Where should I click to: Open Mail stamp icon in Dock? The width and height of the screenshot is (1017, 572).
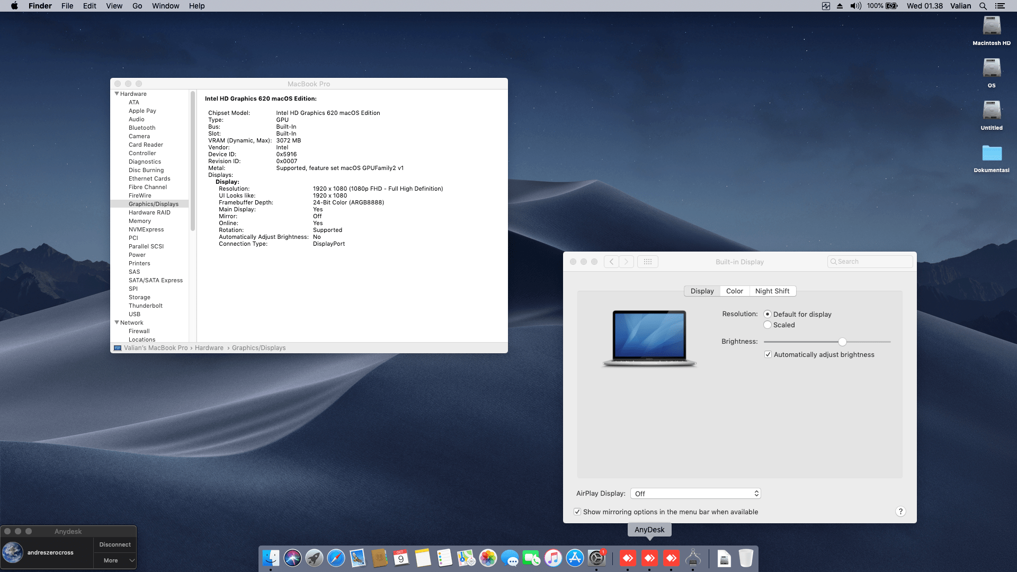[358, 558]
